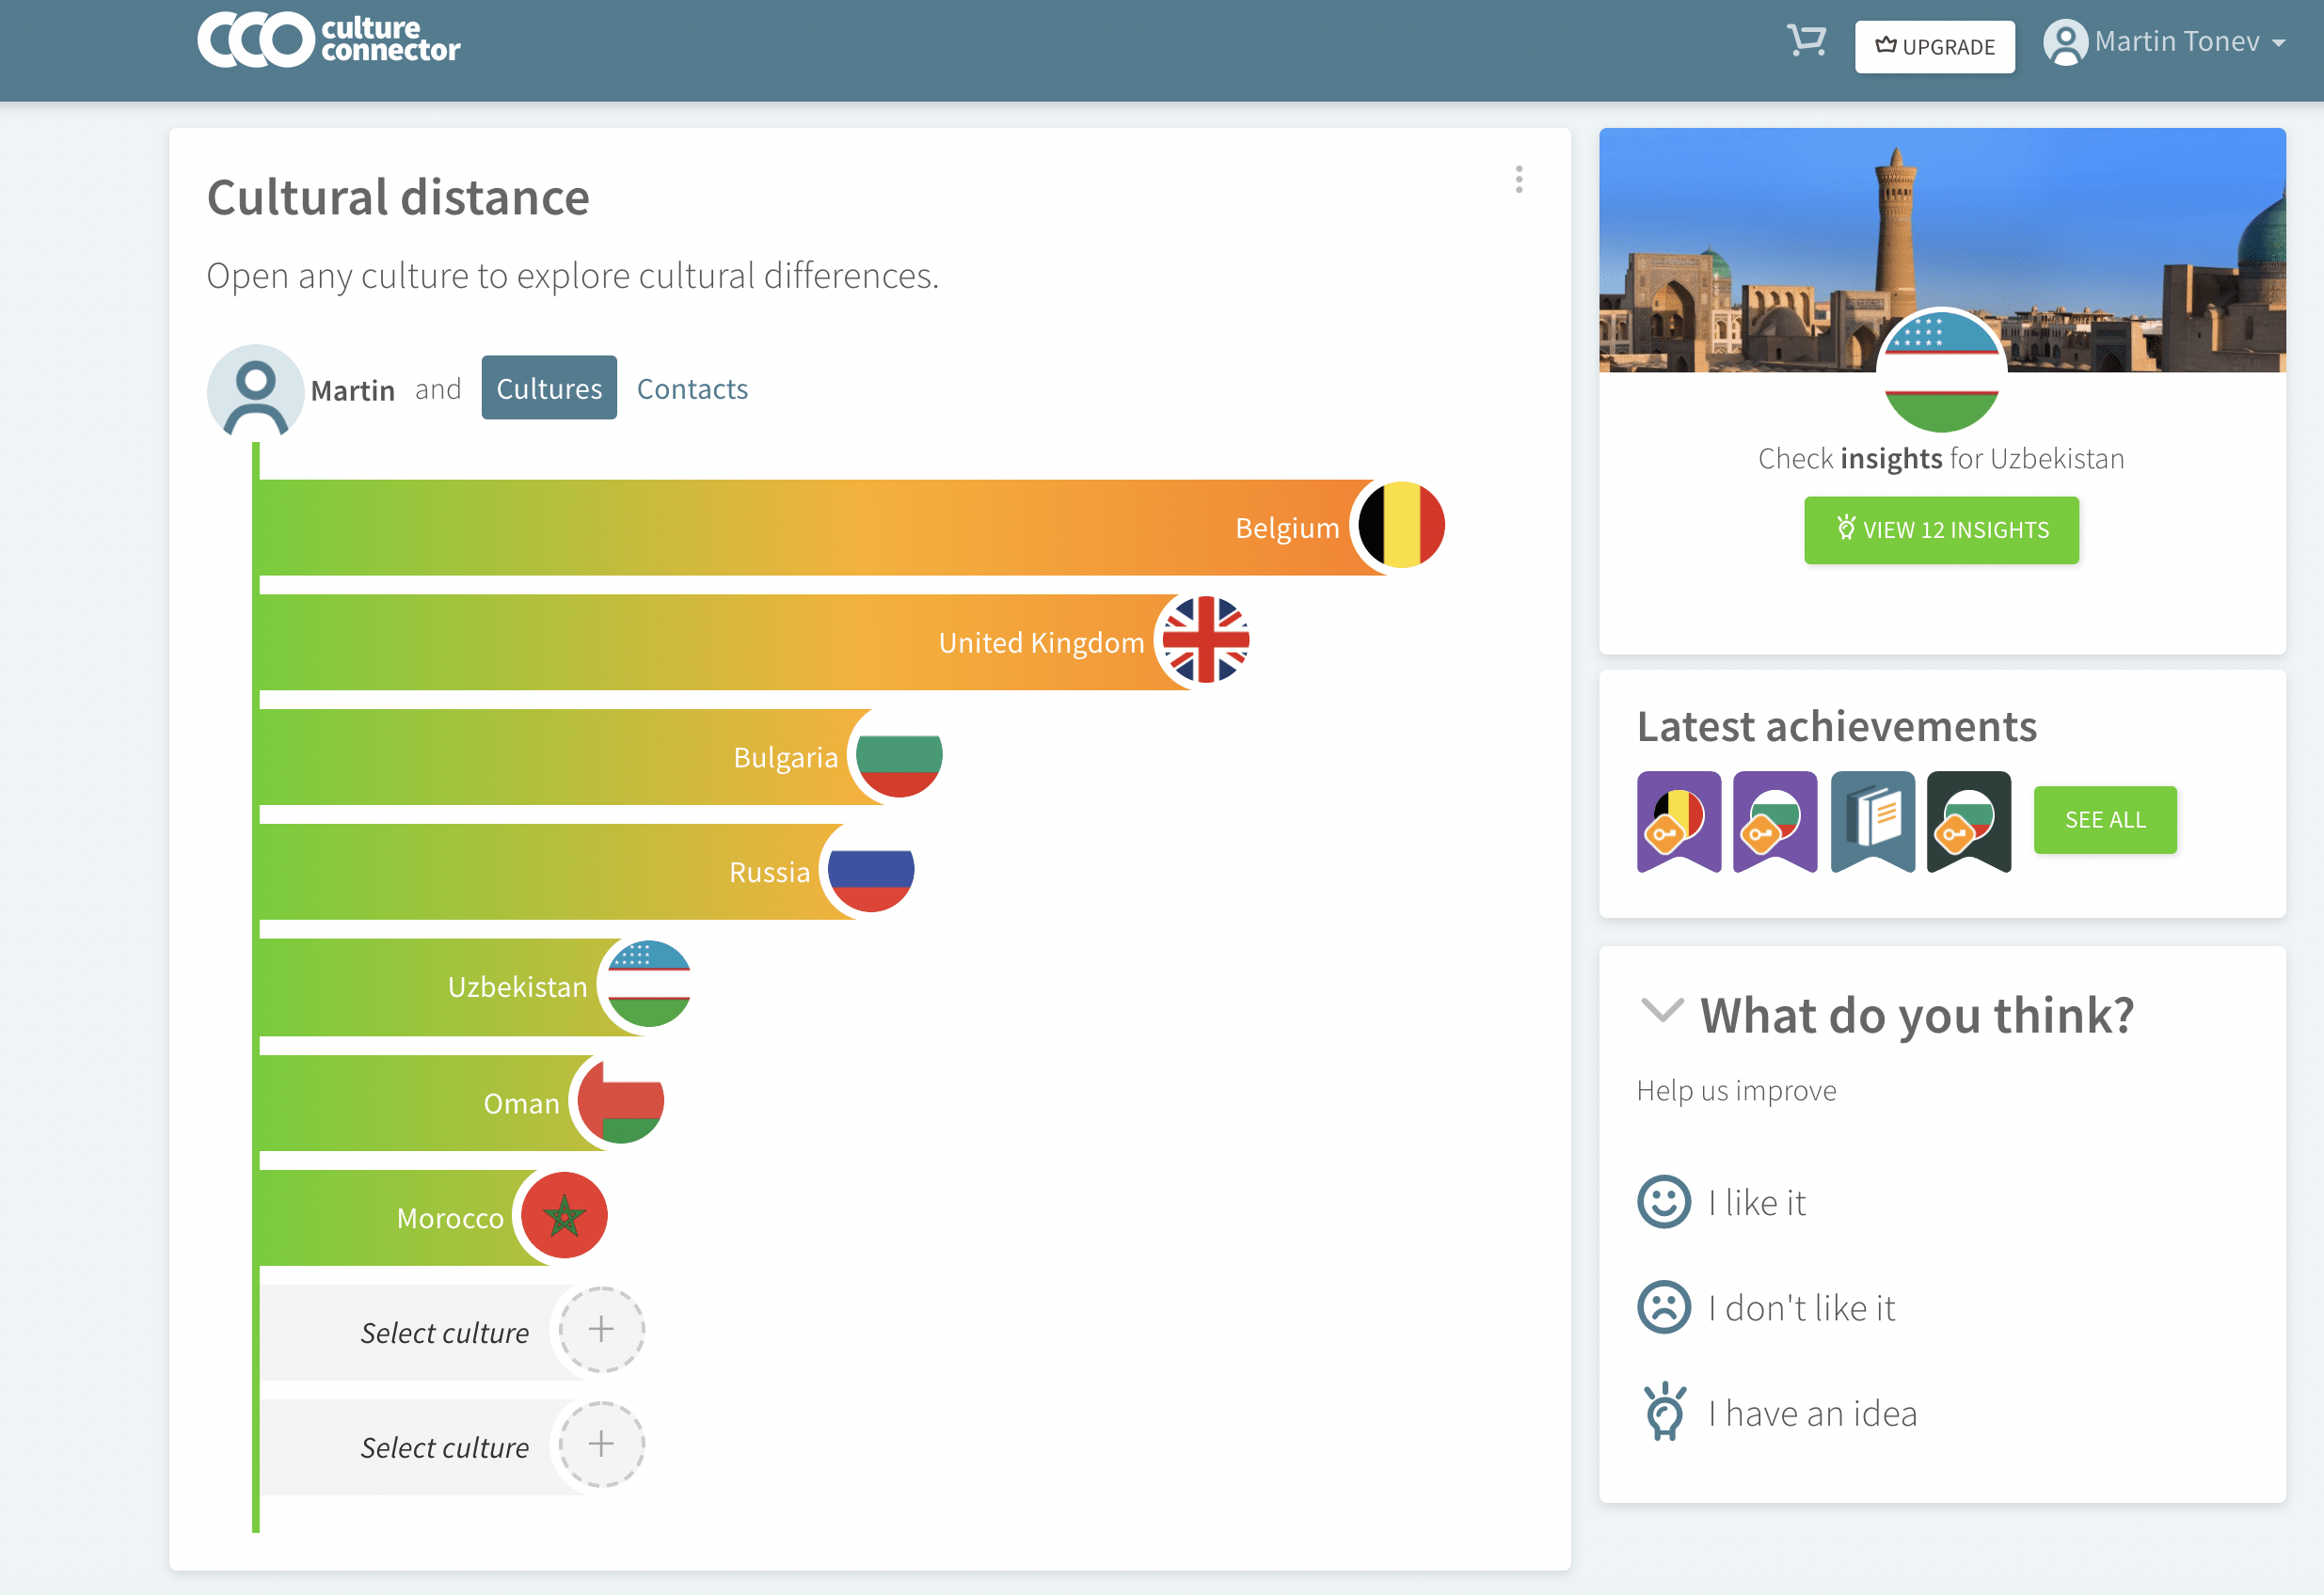Screen dimensions: 2324x1595
Task: Click the SEE ALL achievements button
Action: click(2105, 819)
